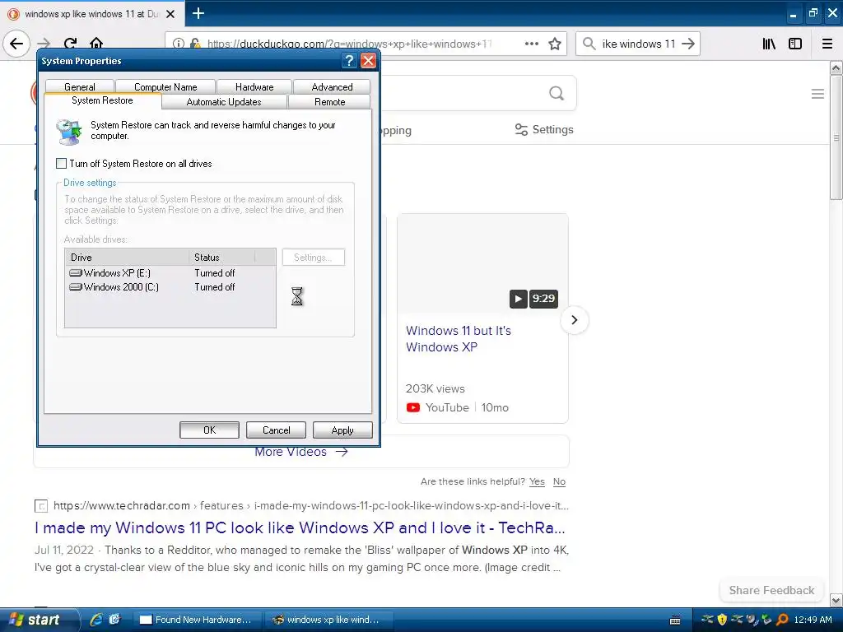This screenshot has height=632, width=843.
Task: Switch to Firefox taskbar item 'windows xp like wind…'
Action: point(328,620)
